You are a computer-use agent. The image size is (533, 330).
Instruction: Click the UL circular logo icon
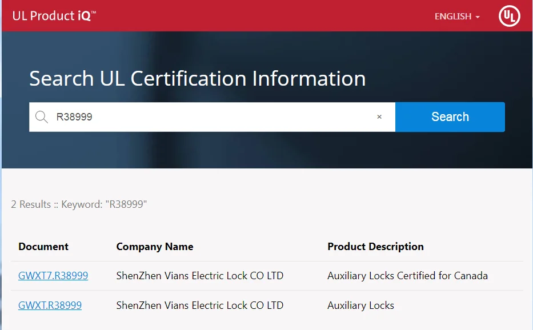point(509,16)
